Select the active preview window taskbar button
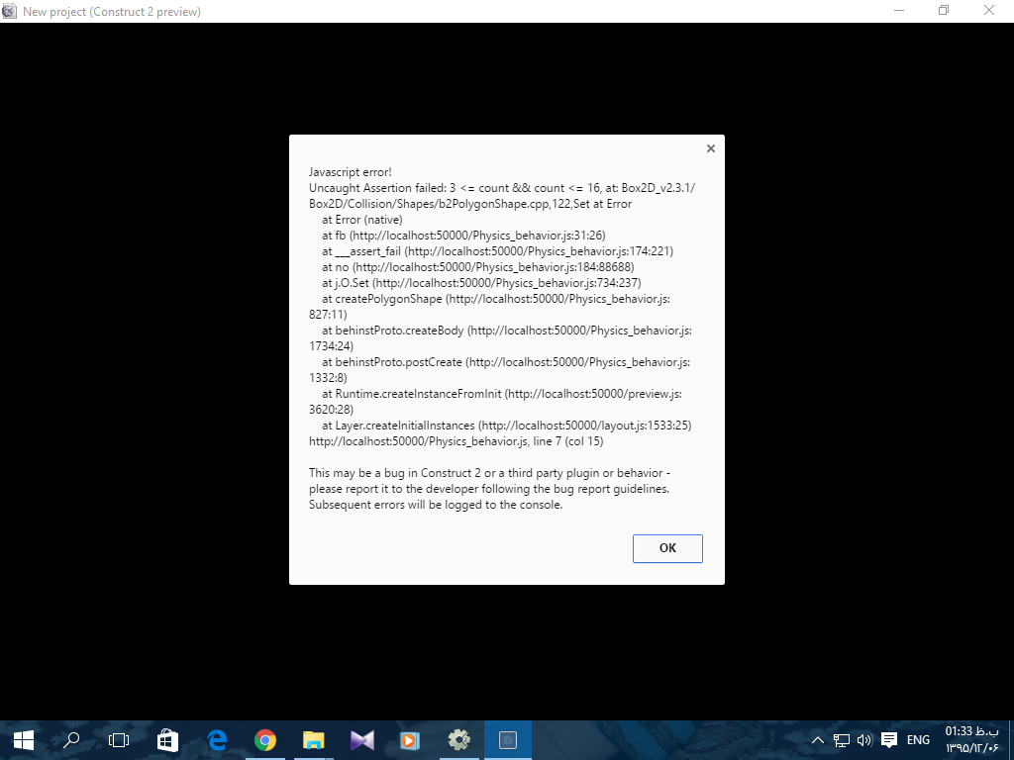This screenshot has width=1014, height=760. [508, 740]
